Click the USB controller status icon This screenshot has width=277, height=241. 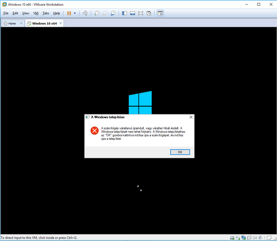coord(249,238)
